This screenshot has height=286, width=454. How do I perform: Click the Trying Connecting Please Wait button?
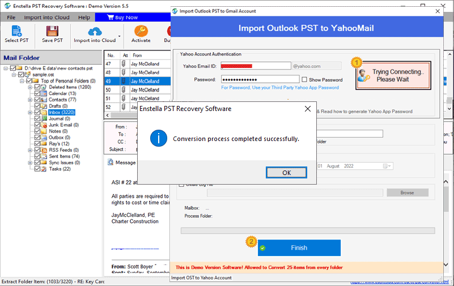pyautogui.click(x=393, y=75)
